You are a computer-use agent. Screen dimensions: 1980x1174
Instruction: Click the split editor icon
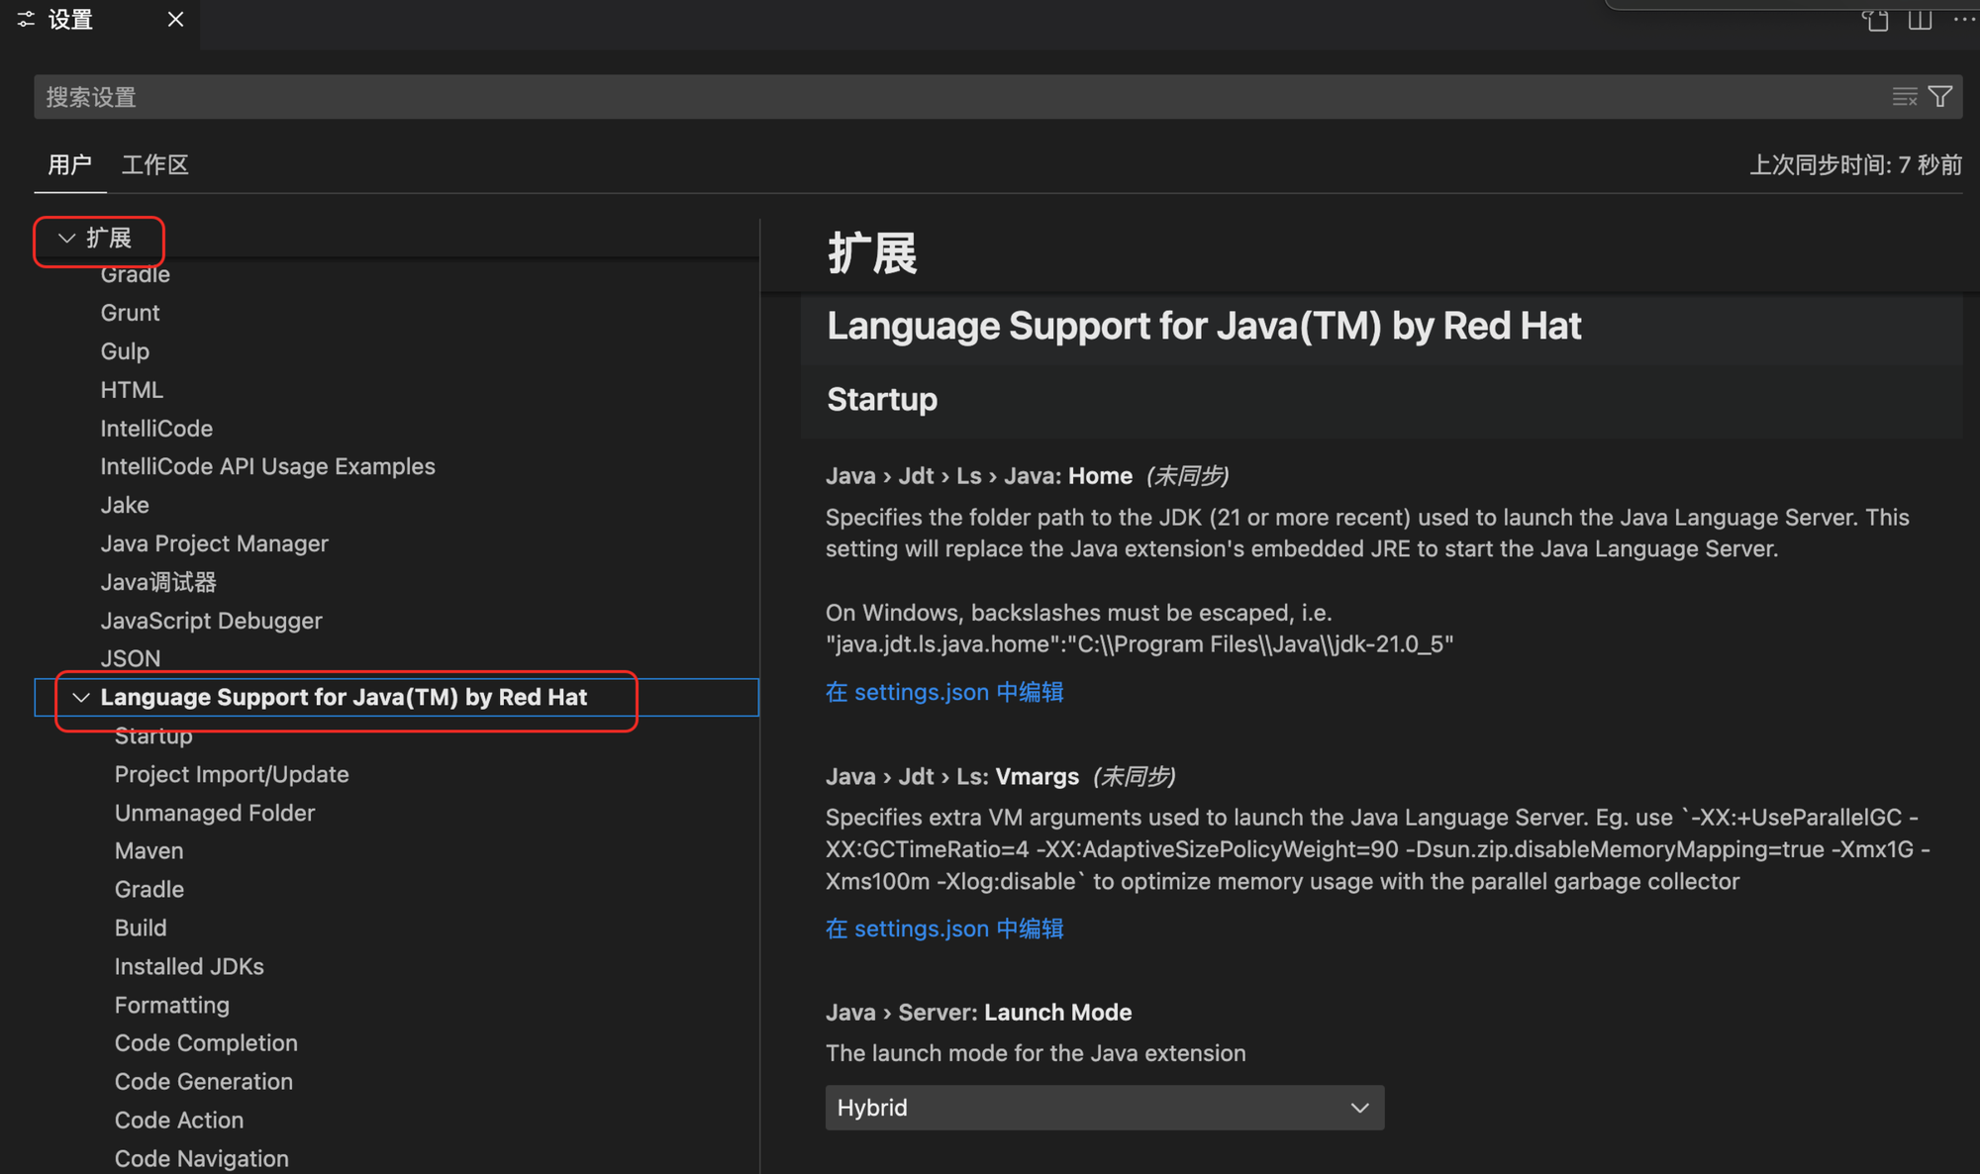tap(1920, 20)
